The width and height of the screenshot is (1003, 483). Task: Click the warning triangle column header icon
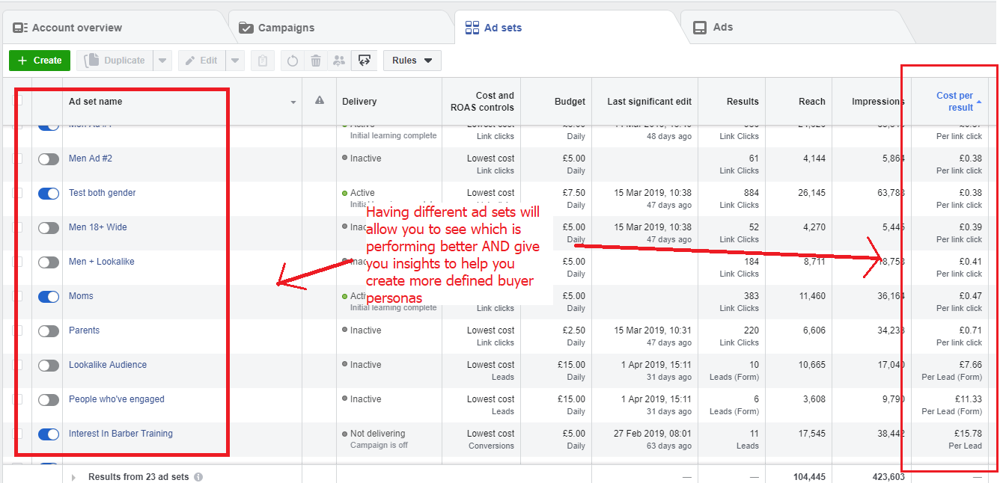point(320,101)
